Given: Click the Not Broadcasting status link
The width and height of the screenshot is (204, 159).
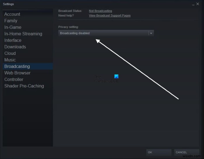Looking at the screenshot, I should coord(101,11).
